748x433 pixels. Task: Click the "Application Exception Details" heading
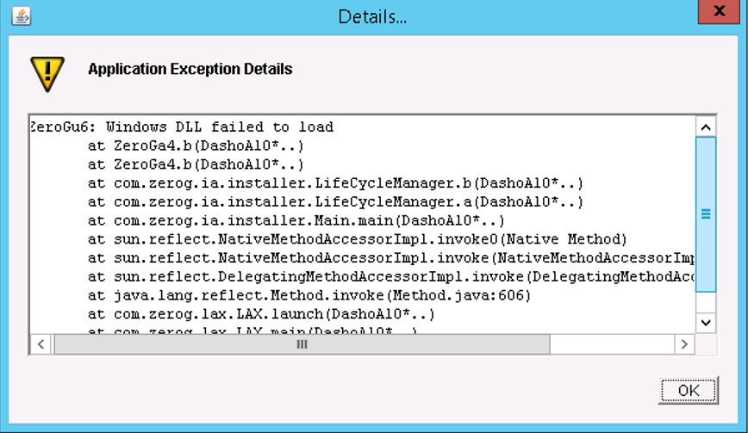tap(190, 69)
